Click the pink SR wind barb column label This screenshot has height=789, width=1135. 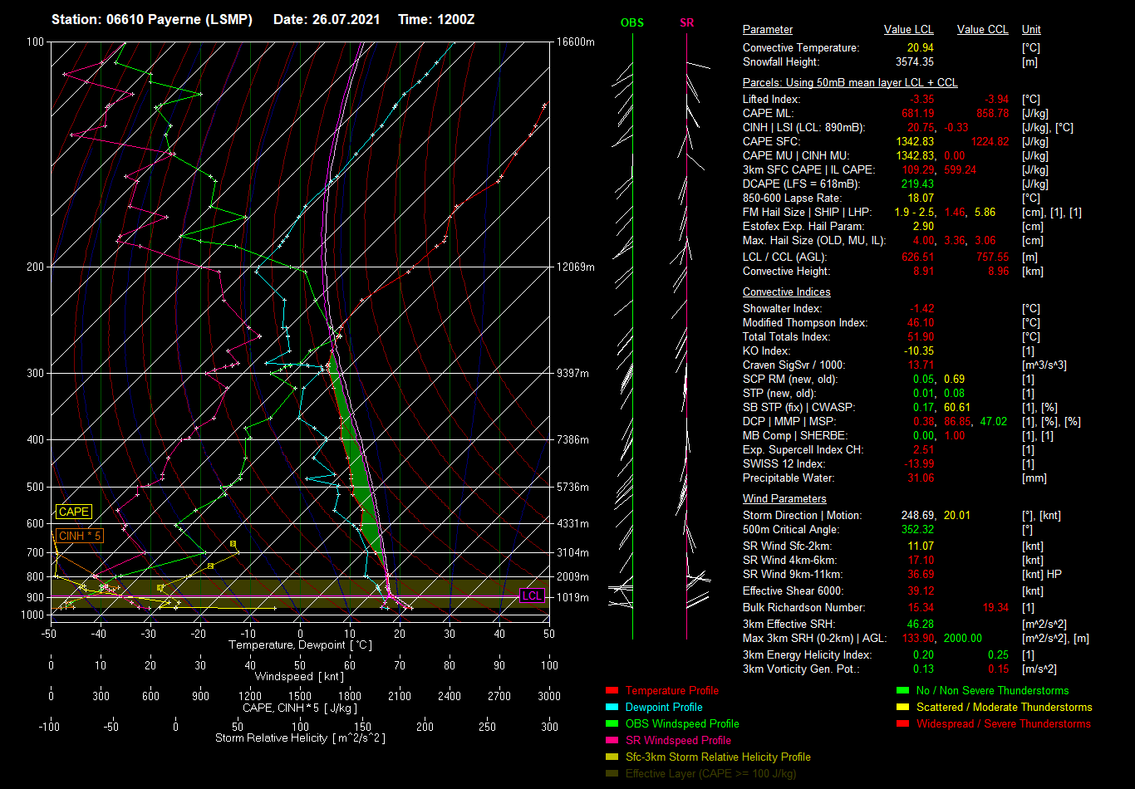[686, 23]
